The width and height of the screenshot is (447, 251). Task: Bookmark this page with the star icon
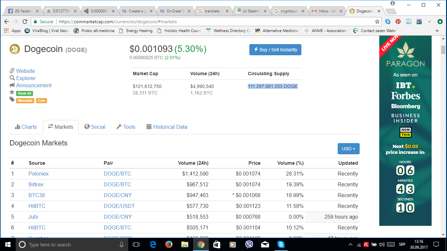[x=377, y=22]
